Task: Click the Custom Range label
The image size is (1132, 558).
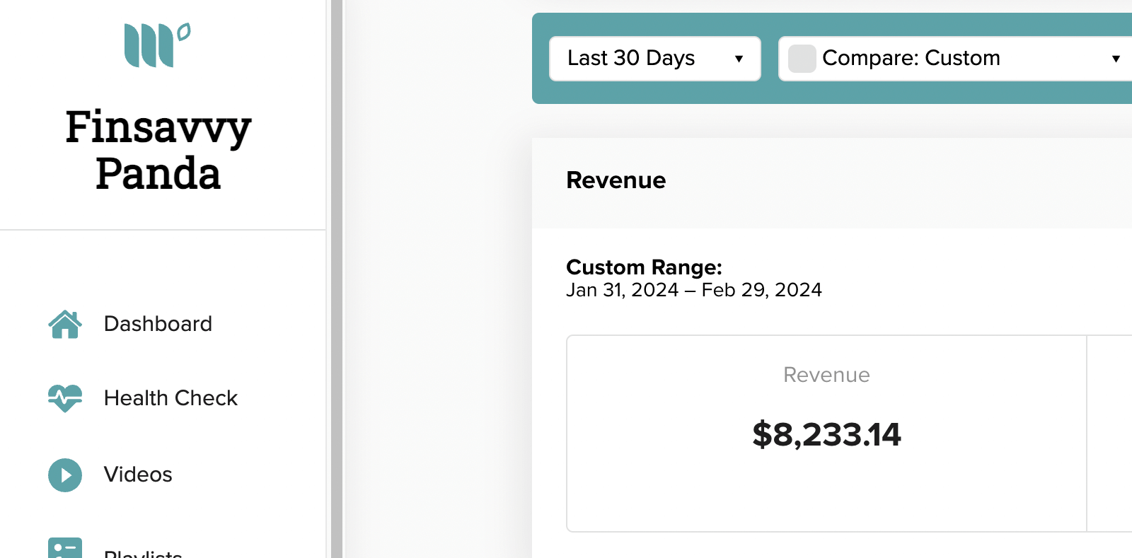Action: [645, 267]
